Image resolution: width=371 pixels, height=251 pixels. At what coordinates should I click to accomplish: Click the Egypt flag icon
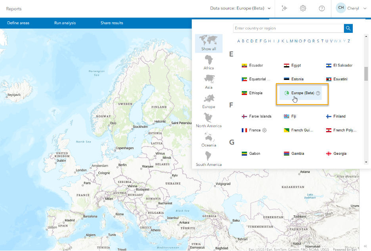coord(287,65)
